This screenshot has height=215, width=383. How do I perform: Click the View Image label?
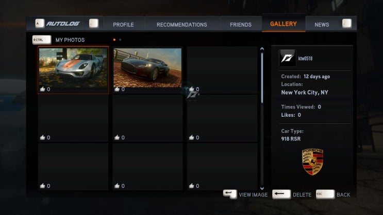(x=253, y=195)
